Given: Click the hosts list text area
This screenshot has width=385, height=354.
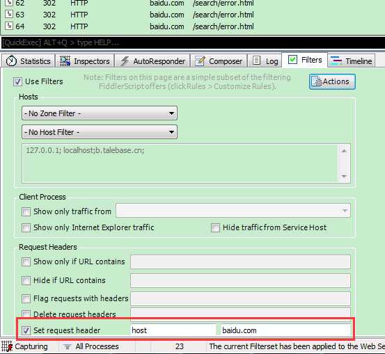Looking at the screenshot, I should point(180,163).
